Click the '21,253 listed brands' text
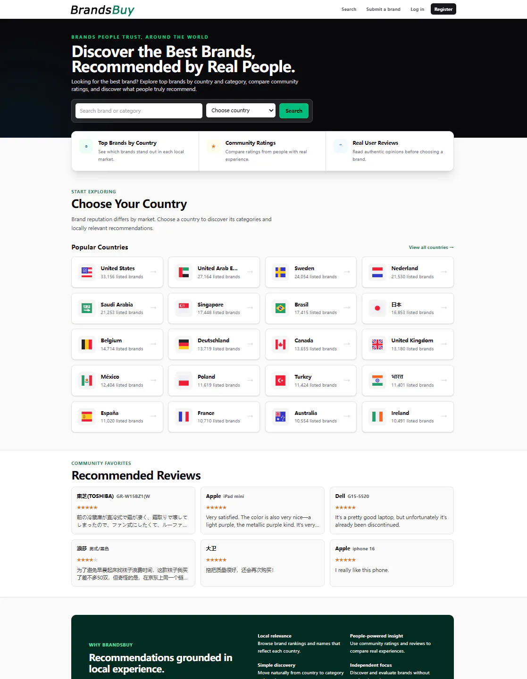The width and height of the screenshot is (527, 679). 122,313
